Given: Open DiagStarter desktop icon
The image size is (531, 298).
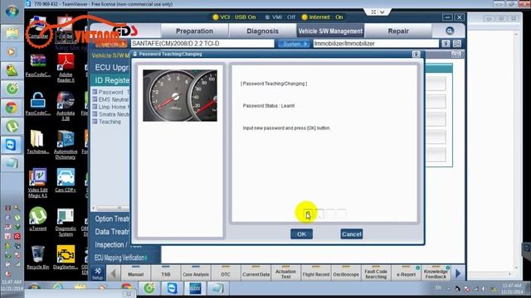Looking at the screenshot, I should click(x=66, y=257).
